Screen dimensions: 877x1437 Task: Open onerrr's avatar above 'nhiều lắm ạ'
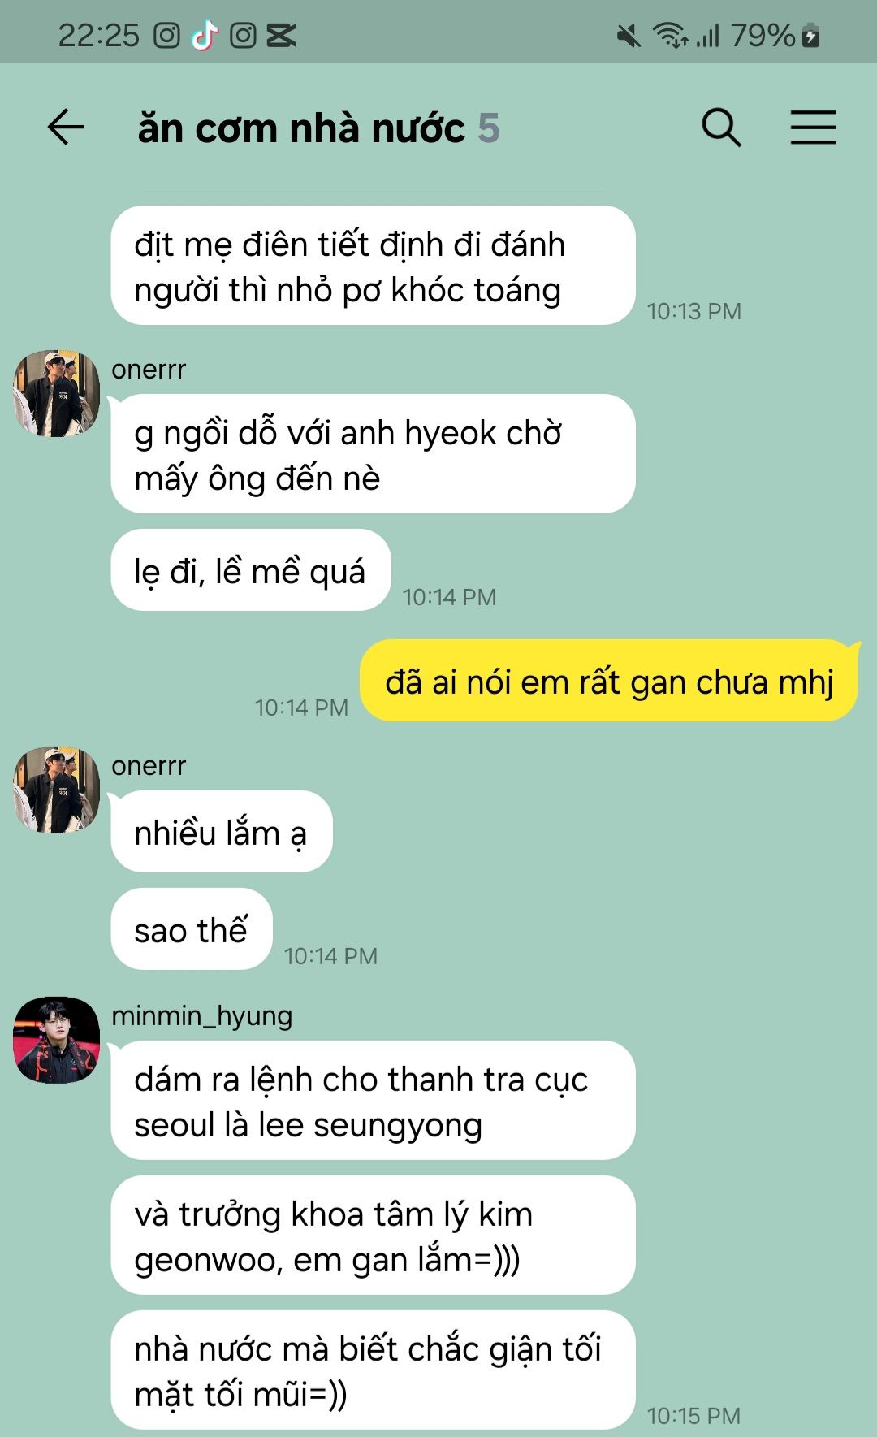[57, 790]
